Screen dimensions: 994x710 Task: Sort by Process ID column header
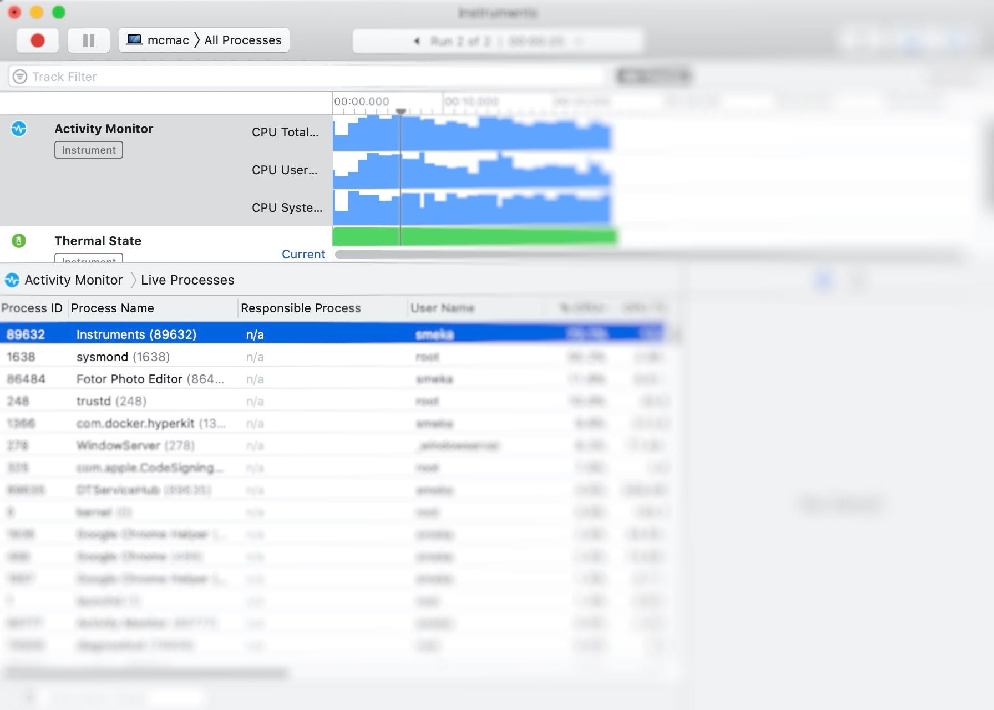coord(32,308)
